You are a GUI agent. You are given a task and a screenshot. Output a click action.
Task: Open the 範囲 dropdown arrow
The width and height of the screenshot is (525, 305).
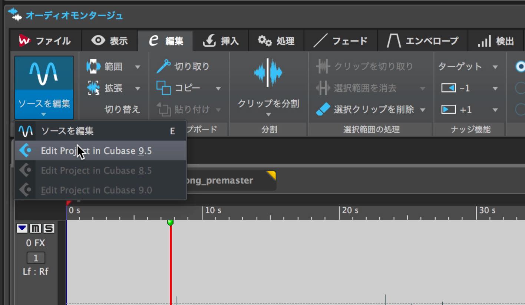[138, 67]
